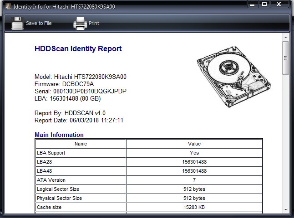Click the hard drive illustration

tap(234, 77)
